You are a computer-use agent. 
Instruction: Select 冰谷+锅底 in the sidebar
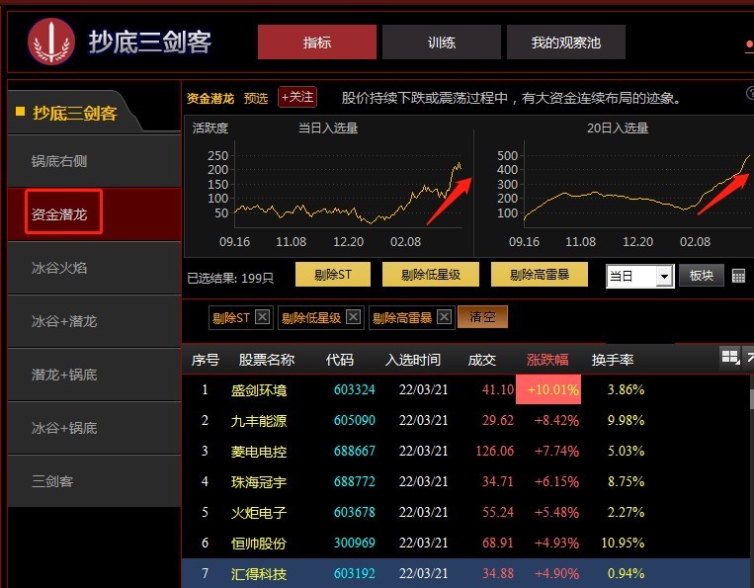94,428
